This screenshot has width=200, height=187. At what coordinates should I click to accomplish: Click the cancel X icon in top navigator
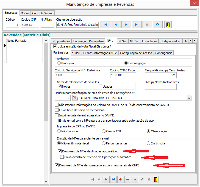pyautogui.click(x=147, y=25)
